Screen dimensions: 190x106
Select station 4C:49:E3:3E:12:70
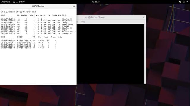point(24,41)
